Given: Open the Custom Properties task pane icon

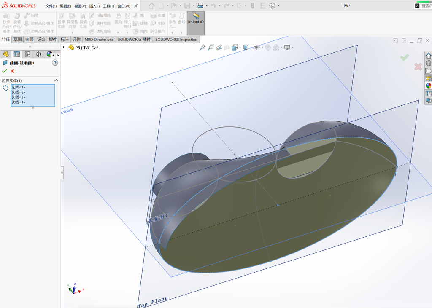Looking at the screenshot, I should tap(428, 93).
